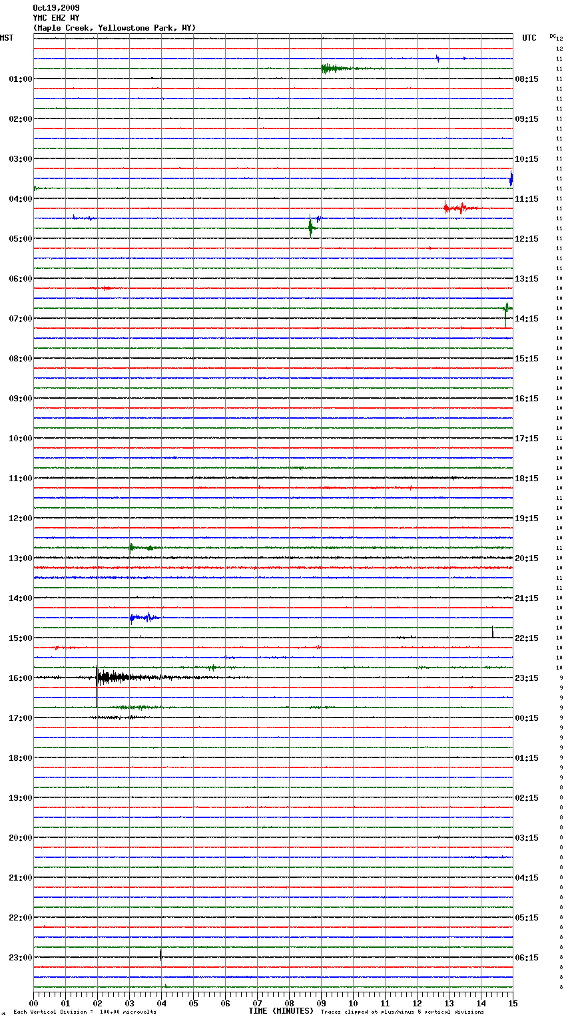The width and height of the screenshot is (566, 1021).
Task: Click the blue wiggle near minute 1.5 after 04:00
Action: [84, 218]
